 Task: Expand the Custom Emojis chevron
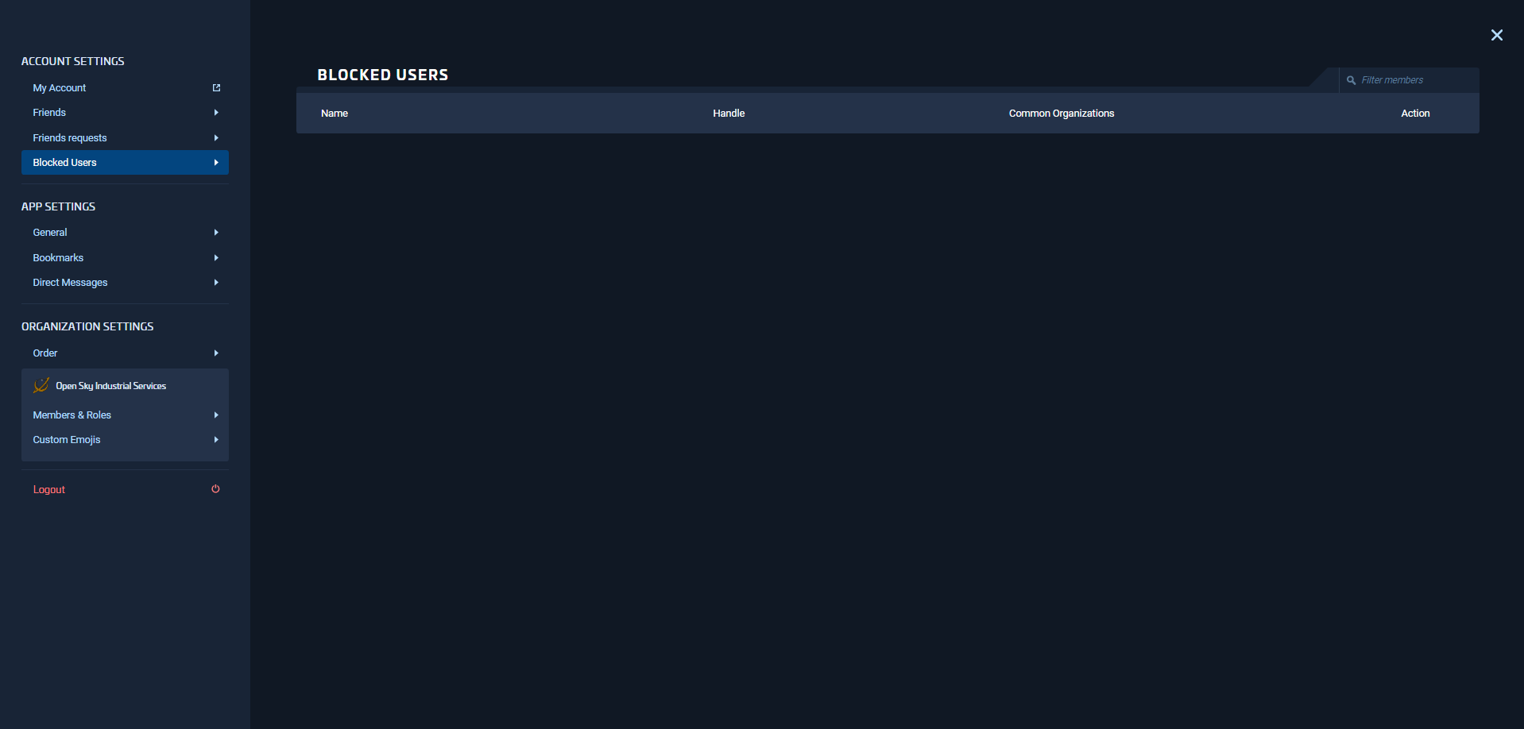215,439
